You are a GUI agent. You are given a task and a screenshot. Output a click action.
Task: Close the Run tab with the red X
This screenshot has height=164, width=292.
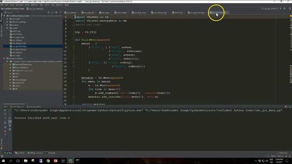pos(5,131)
